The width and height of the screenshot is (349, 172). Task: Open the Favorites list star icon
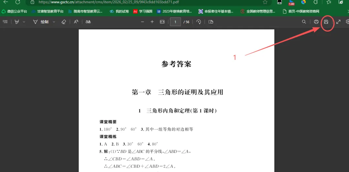pos(329,2)
